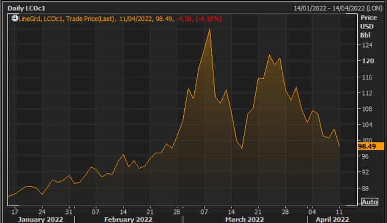Click the 'LineGrd, LCOc1, Trade Price(Last)' legend text
387x223 pixels.
[67, 19]
